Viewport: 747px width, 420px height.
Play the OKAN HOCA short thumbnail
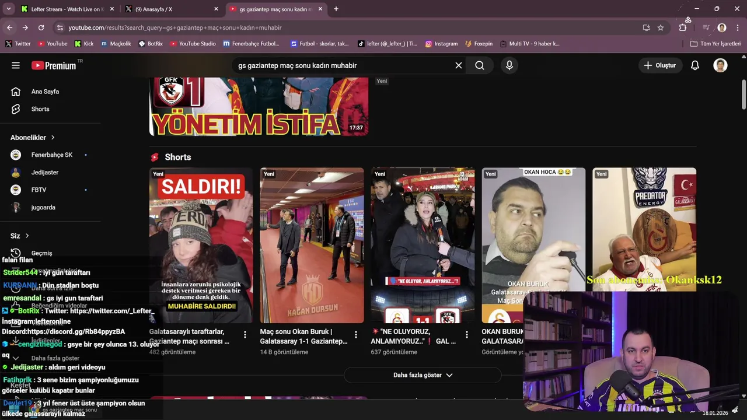[533, 246]
